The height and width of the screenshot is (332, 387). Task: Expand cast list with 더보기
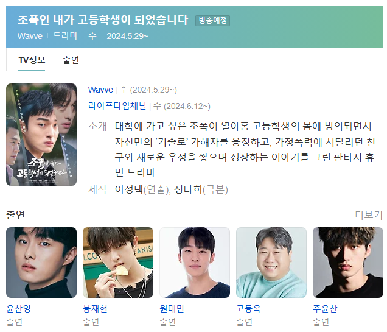[x=369, y=215]
